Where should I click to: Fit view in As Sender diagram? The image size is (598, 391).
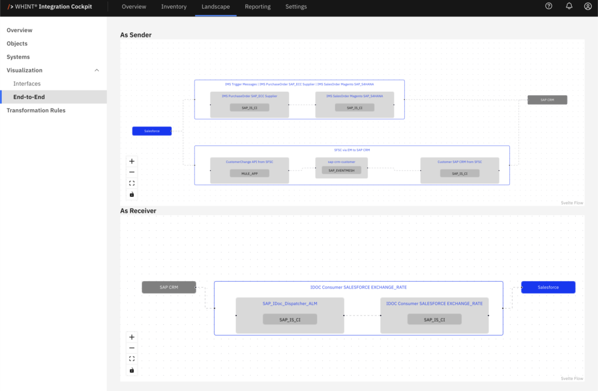click(132, 183)
